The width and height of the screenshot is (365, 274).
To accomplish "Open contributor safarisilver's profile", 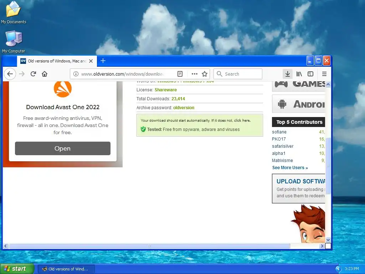I will point(283,146).
